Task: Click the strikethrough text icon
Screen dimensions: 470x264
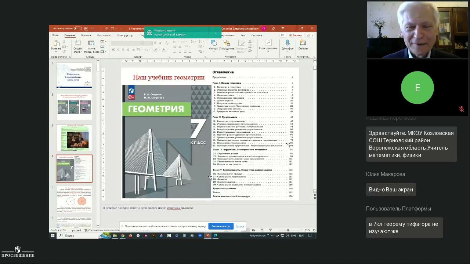Action: [x=133, y=50]
